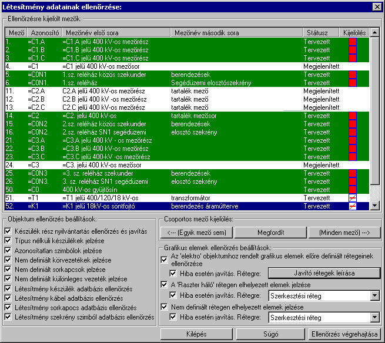This screenshot has width=385, height=343.
Task: Select row 52 =K1 jelű 18kV-os söntfojtó
Action: 187,206
